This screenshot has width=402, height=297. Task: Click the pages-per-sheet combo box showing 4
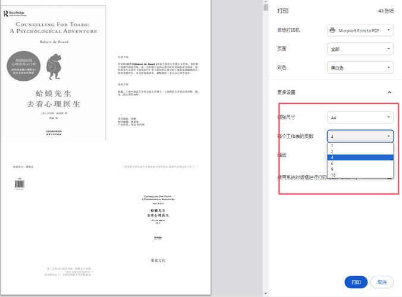[x=360, y=136]
